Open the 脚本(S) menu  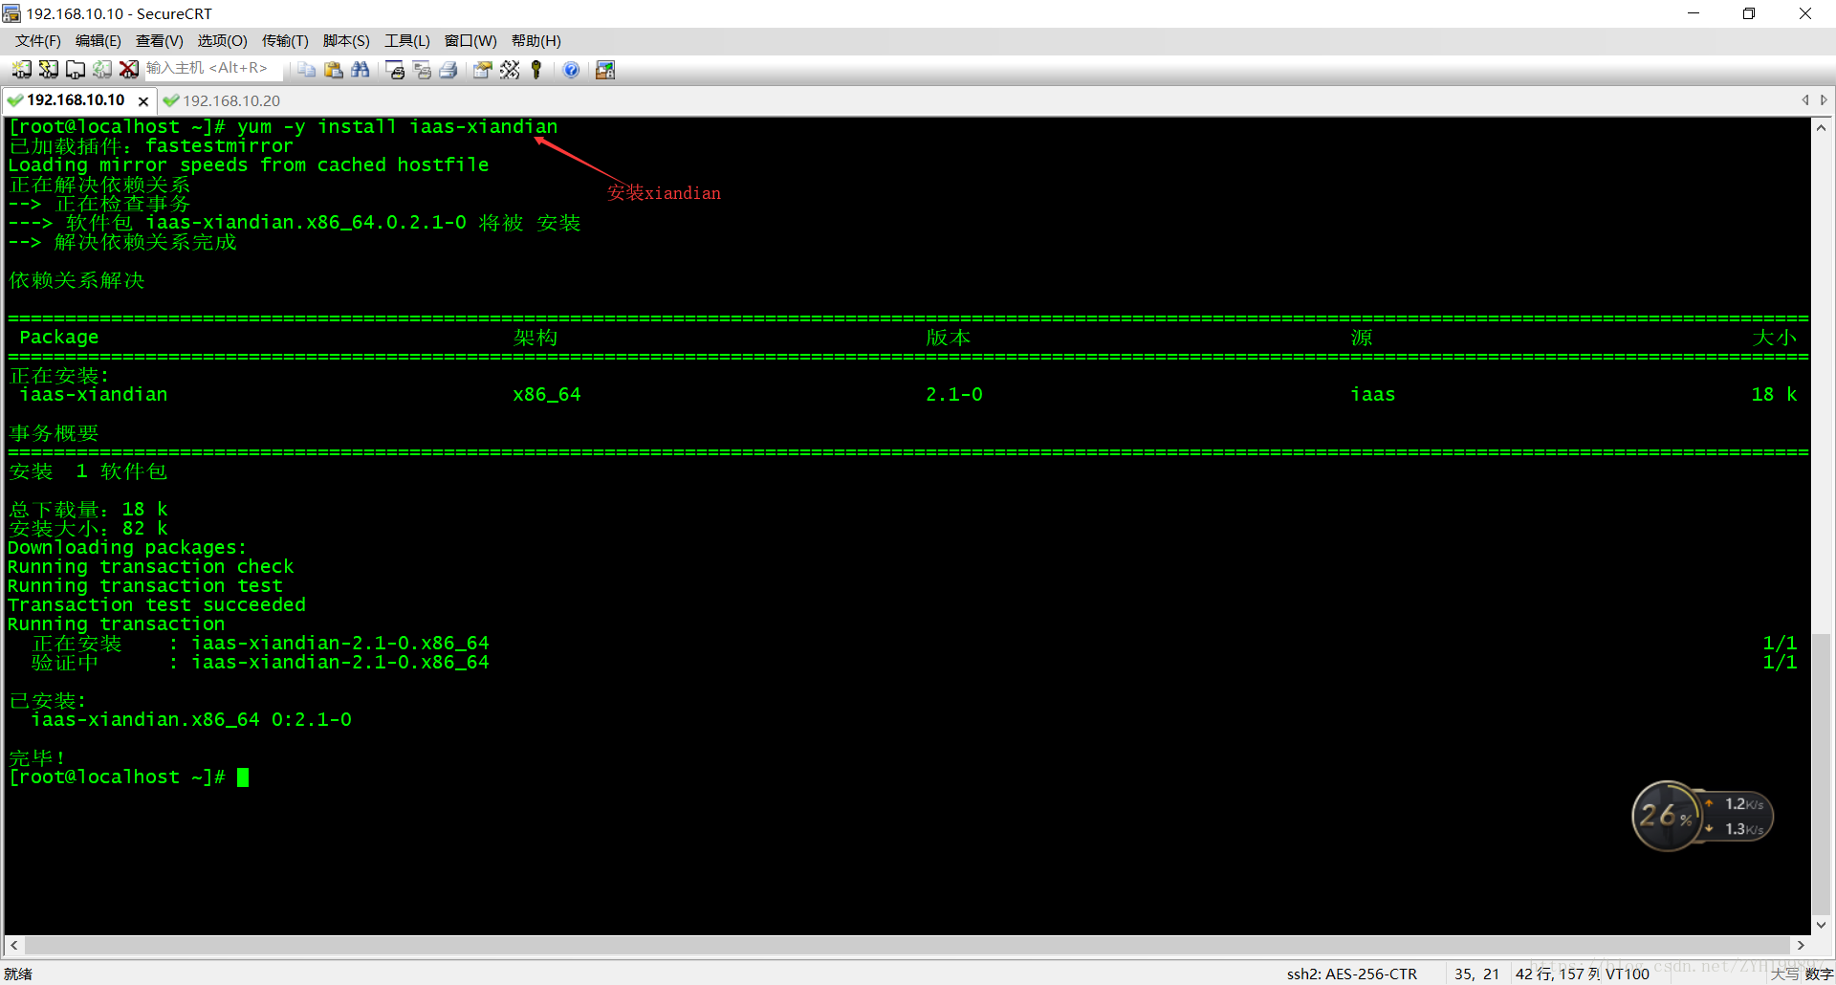(346, 41)
